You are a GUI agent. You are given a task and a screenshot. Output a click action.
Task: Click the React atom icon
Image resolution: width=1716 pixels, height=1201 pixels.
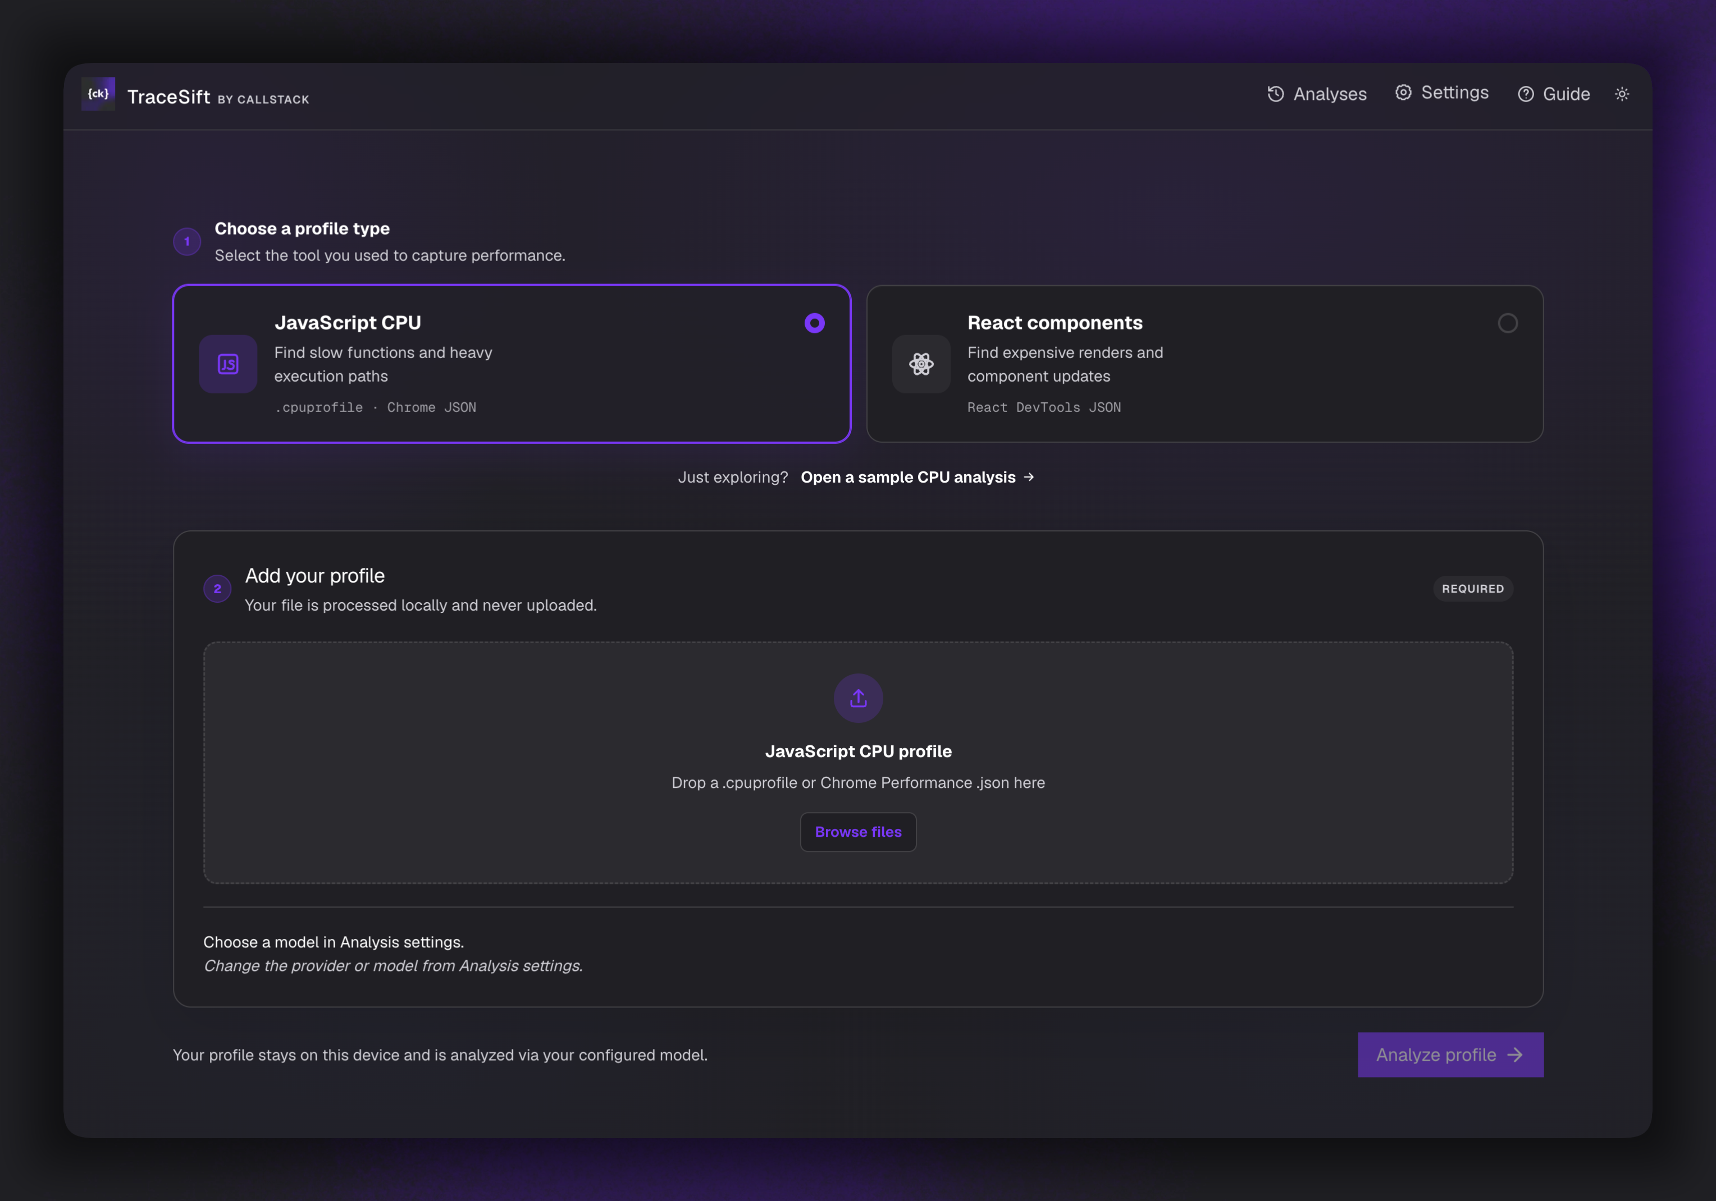point(921,364)
